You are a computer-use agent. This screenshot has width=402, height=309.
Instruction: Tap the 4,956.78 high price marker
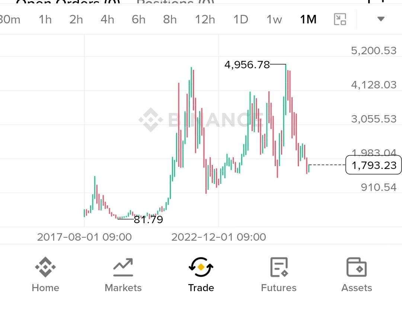click(247, 65)
